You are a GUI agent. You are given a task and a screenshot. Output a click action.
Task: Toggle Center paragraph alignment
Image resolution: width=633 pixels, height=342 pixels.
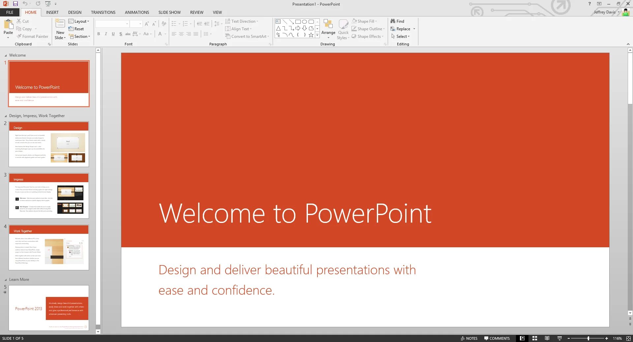[181, 34]
